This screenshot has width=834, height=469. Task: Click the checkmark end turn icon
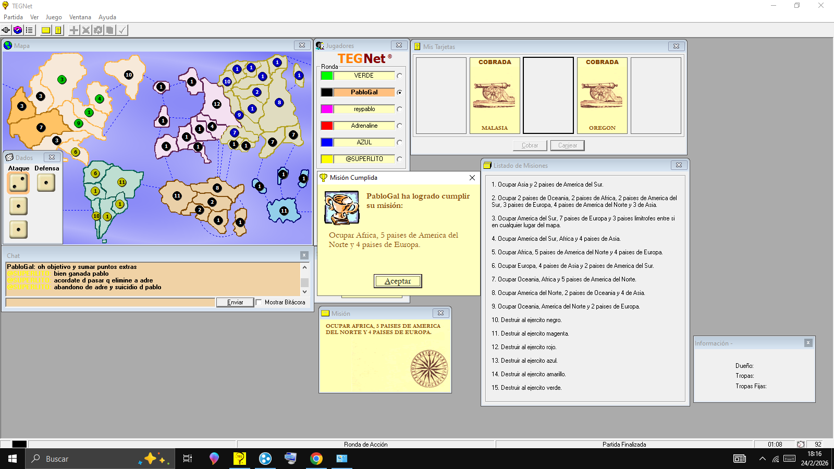(x=122, y=30)
